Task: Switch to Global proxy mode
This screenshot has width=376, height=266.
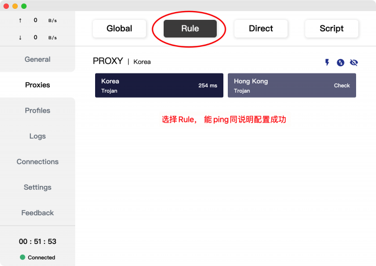Action: click(119, 29)
